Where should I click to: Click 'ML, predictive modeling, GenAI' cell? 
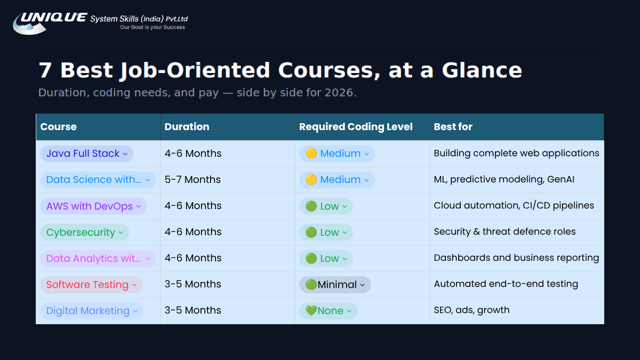[x=517, y=180]
